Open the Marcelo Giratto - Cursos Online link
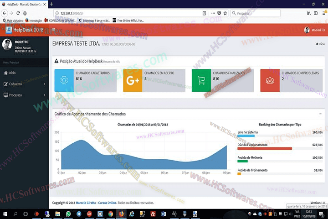Screen dimensions: 328x219 click(x=96, y=203)
